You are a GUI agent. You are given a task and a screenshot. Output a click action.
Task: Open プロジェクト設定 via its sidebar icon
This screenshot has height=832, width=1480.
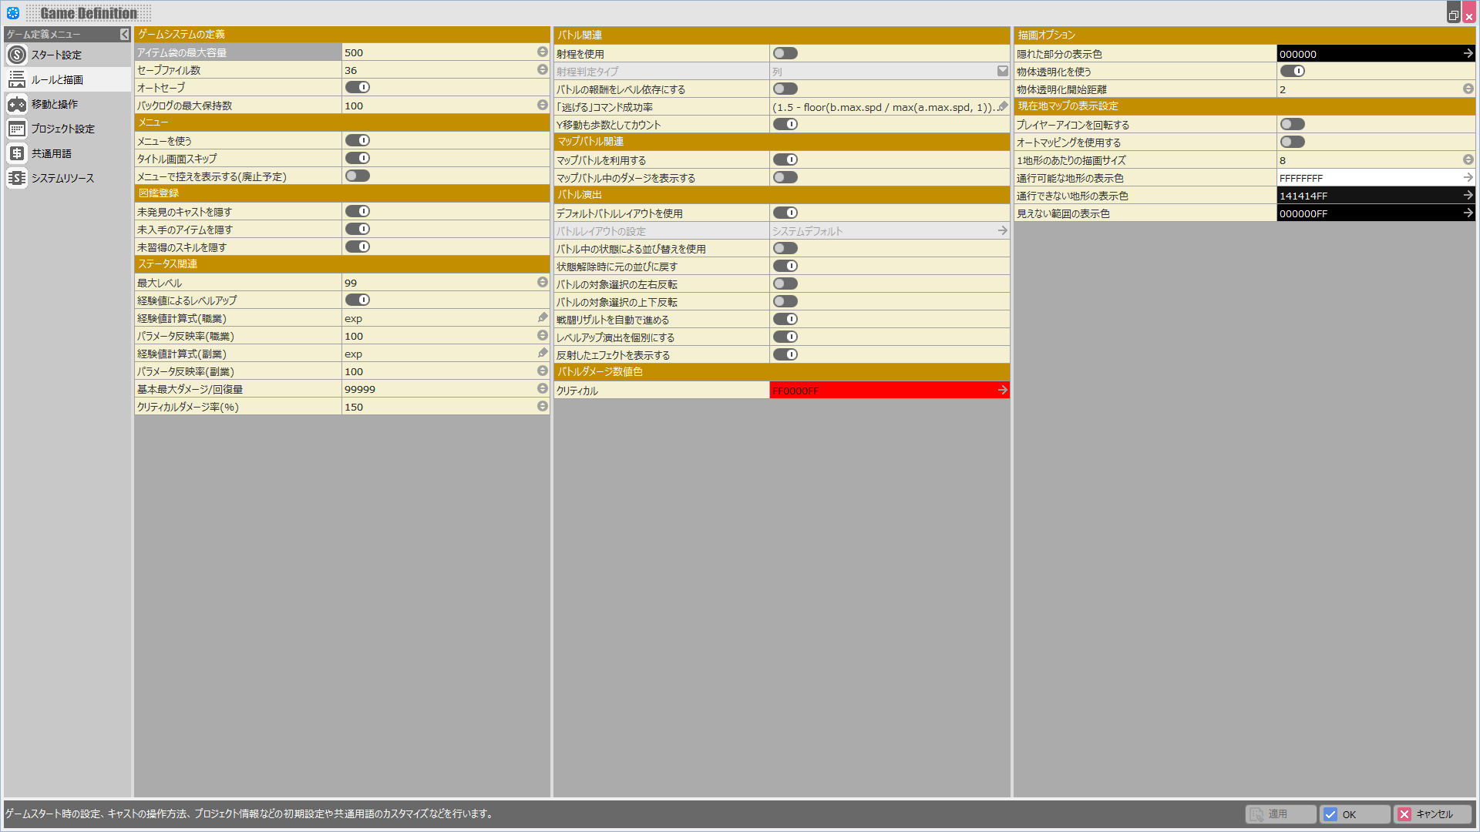click(x=17, y=129)
